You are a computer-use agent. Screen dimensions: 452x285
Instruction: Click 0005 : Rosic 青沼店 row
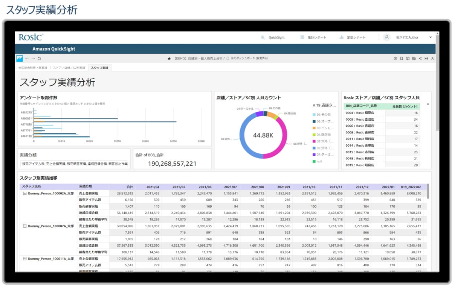(382, 119)
